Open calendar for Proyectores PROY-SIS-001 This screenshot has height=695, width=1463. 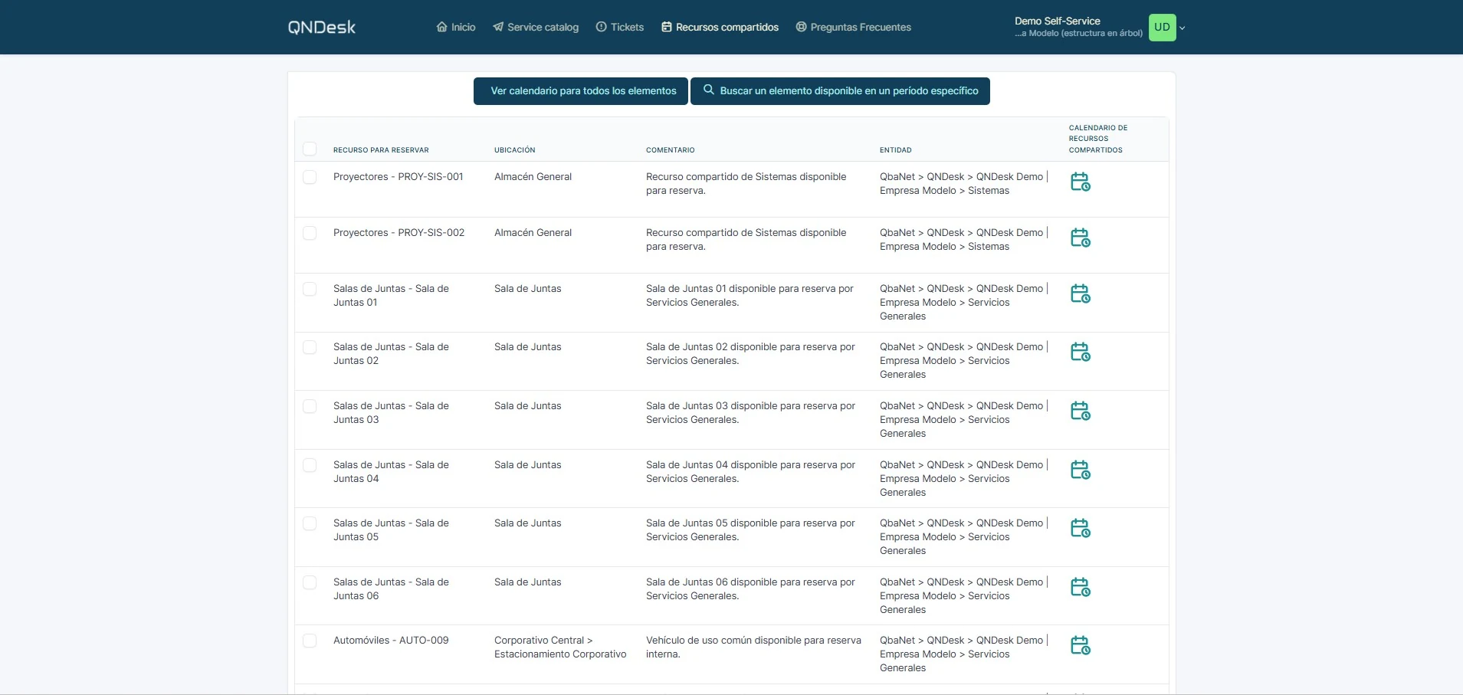1081,182
